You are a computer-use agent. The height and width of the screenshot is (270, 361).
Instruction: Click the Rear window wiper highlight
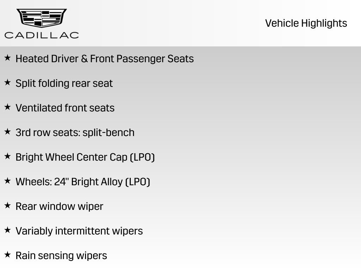point(59,206)
